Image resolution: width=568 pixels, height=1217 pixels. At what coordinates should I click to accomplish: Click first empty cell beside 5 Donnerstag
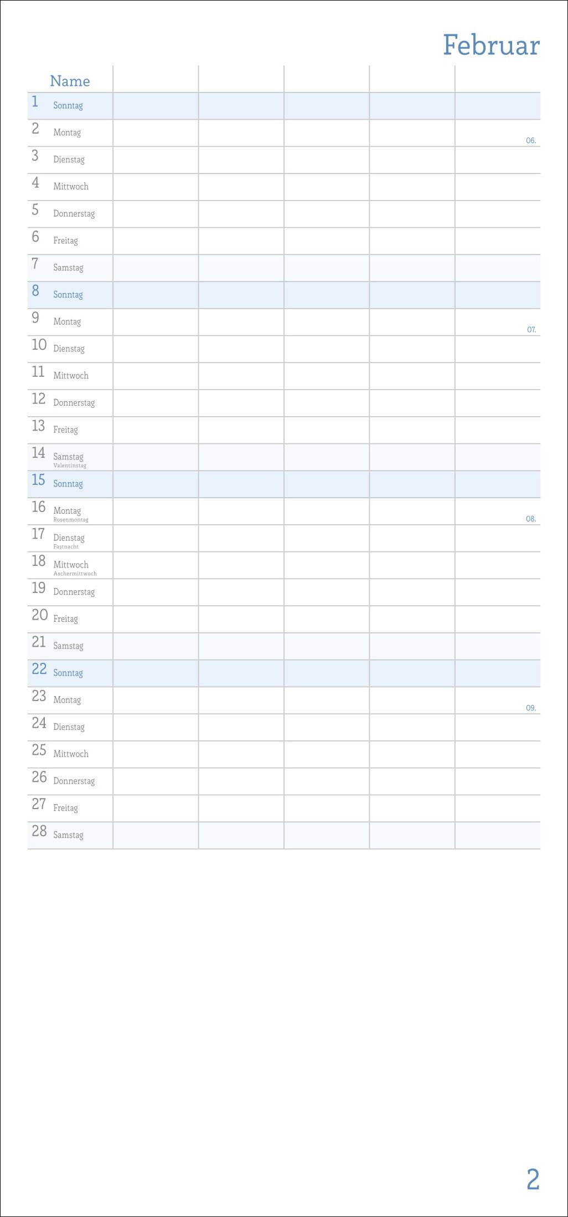coord(156,214)
